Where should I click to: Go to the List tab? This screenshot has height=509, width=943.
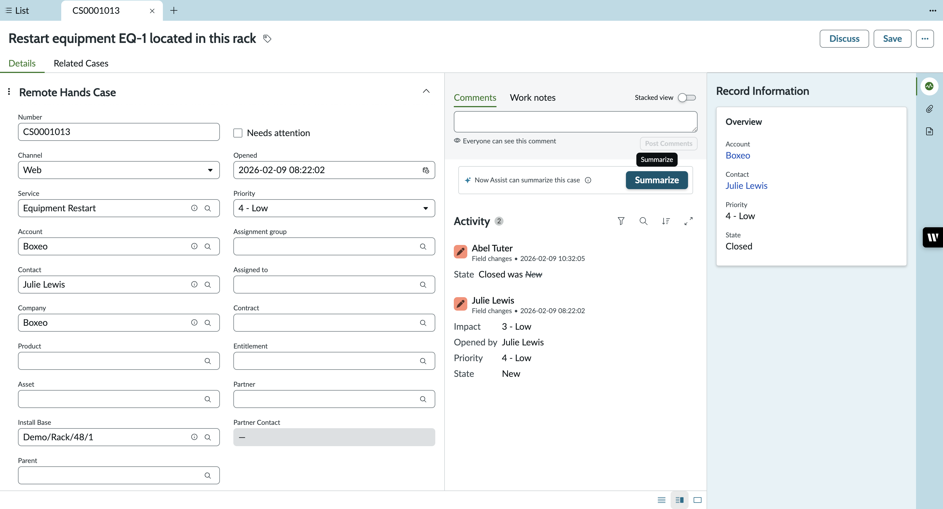(18, 11)
